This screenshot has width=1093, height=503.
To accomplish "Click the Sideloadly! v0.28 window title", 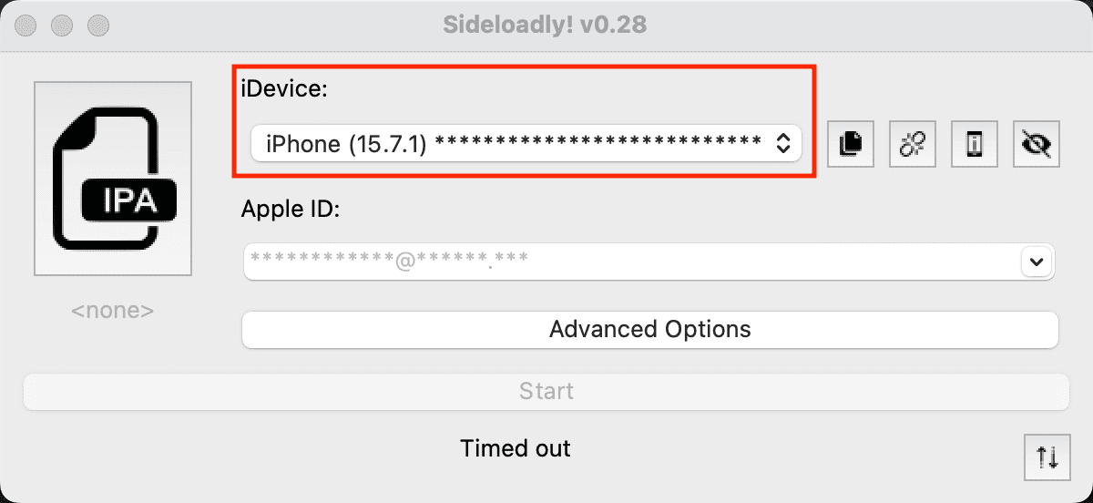I will point(545,25).
